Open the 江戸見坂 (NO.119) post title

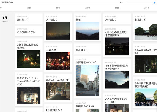[x=86, y=62]
